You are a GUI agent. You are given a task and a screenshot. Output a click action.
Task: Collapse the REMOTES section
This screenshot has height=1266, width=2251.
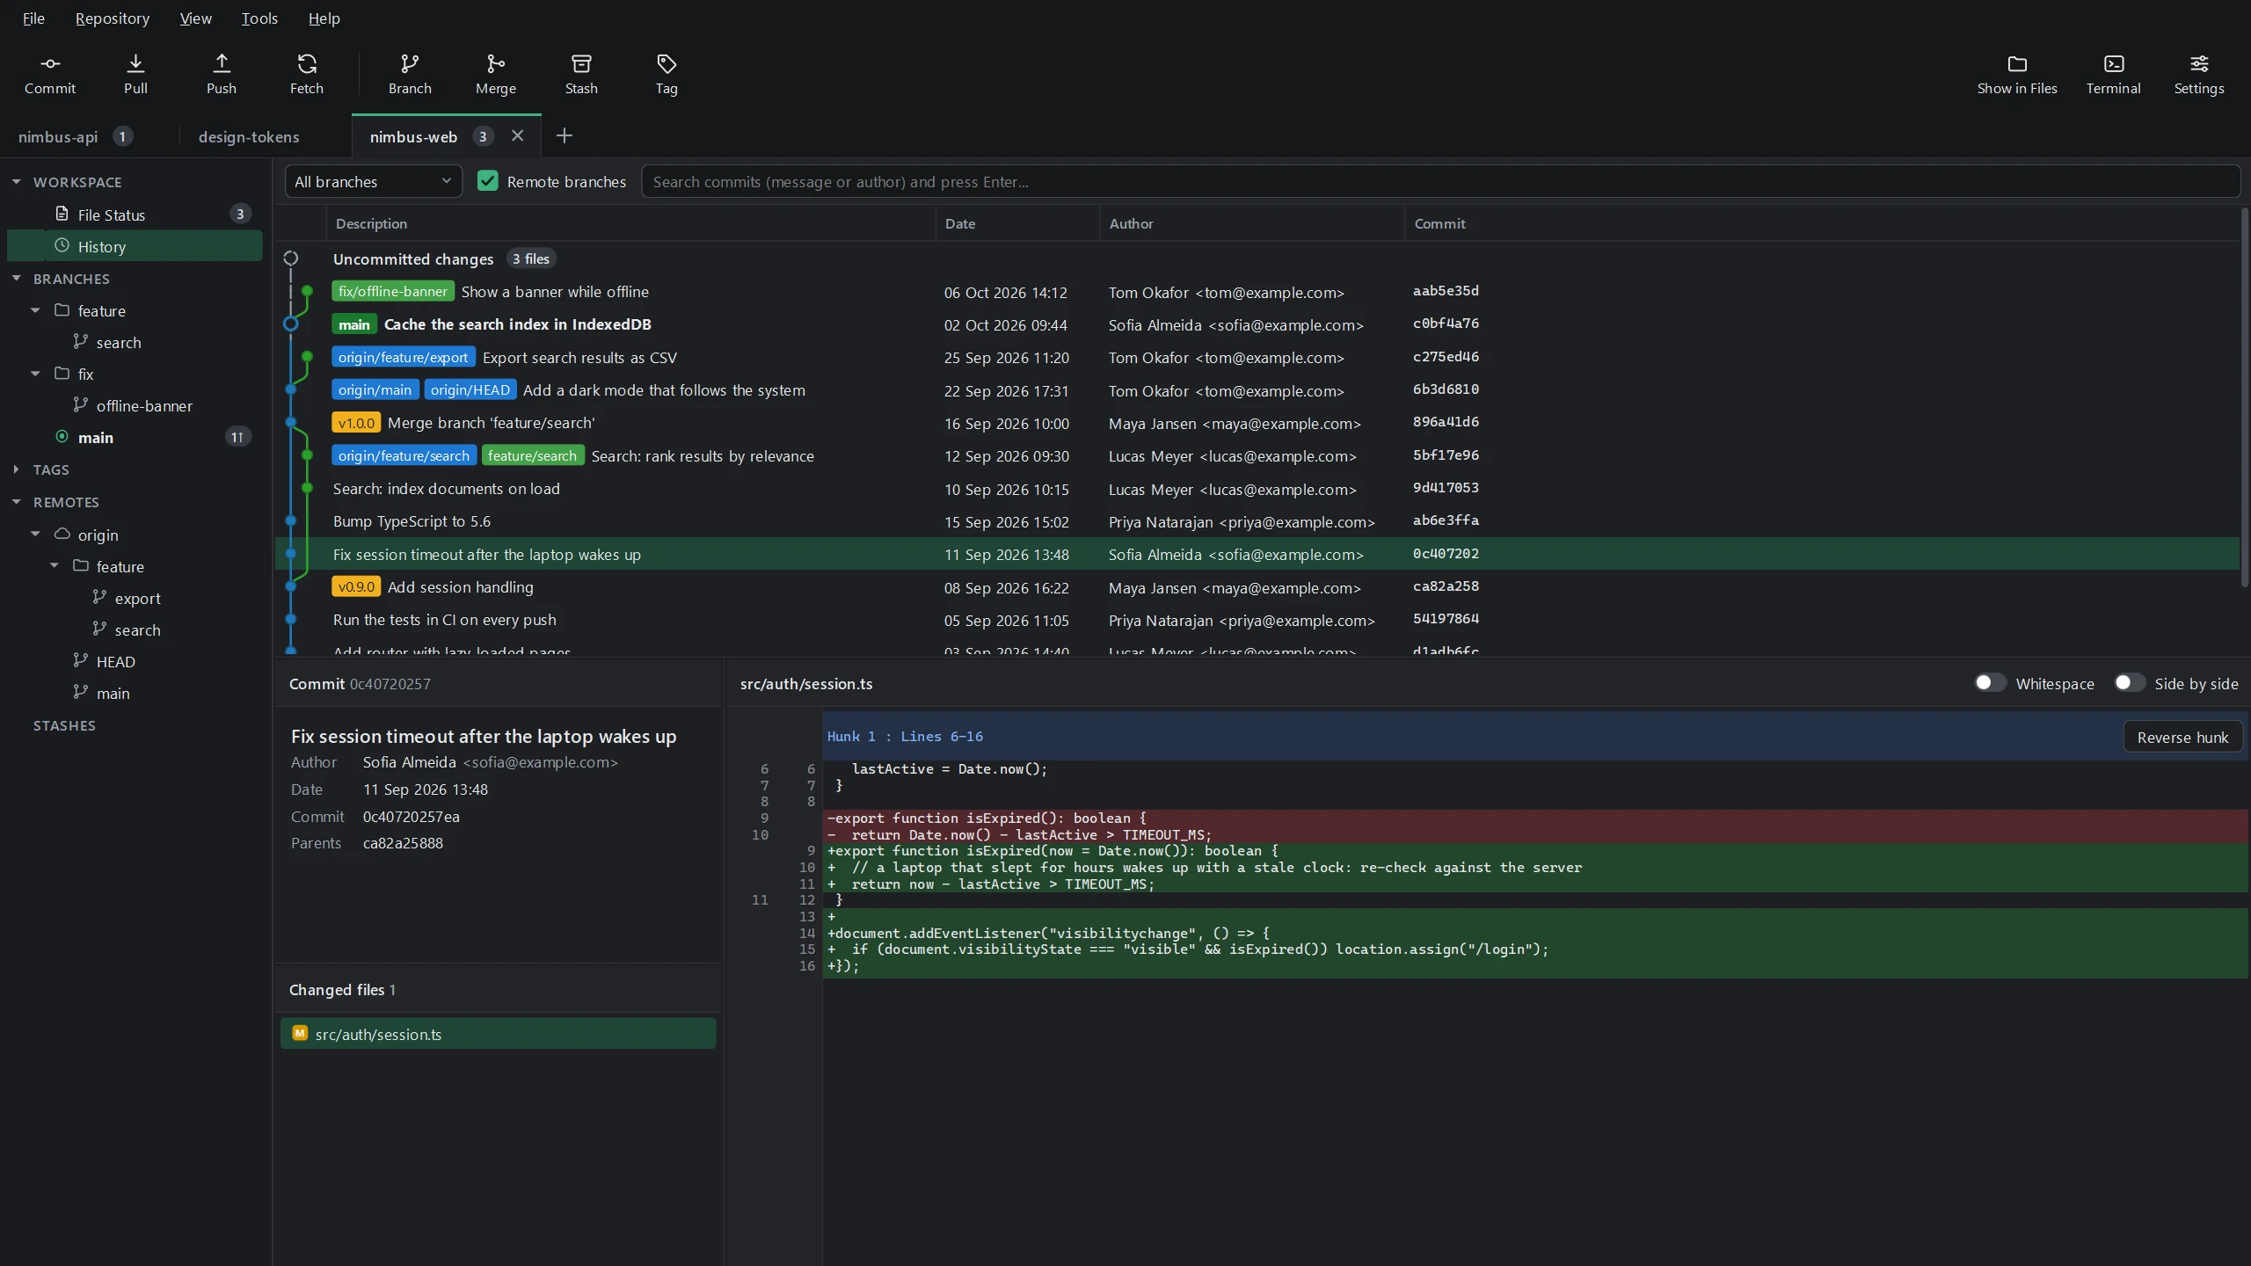pos(16,502)
